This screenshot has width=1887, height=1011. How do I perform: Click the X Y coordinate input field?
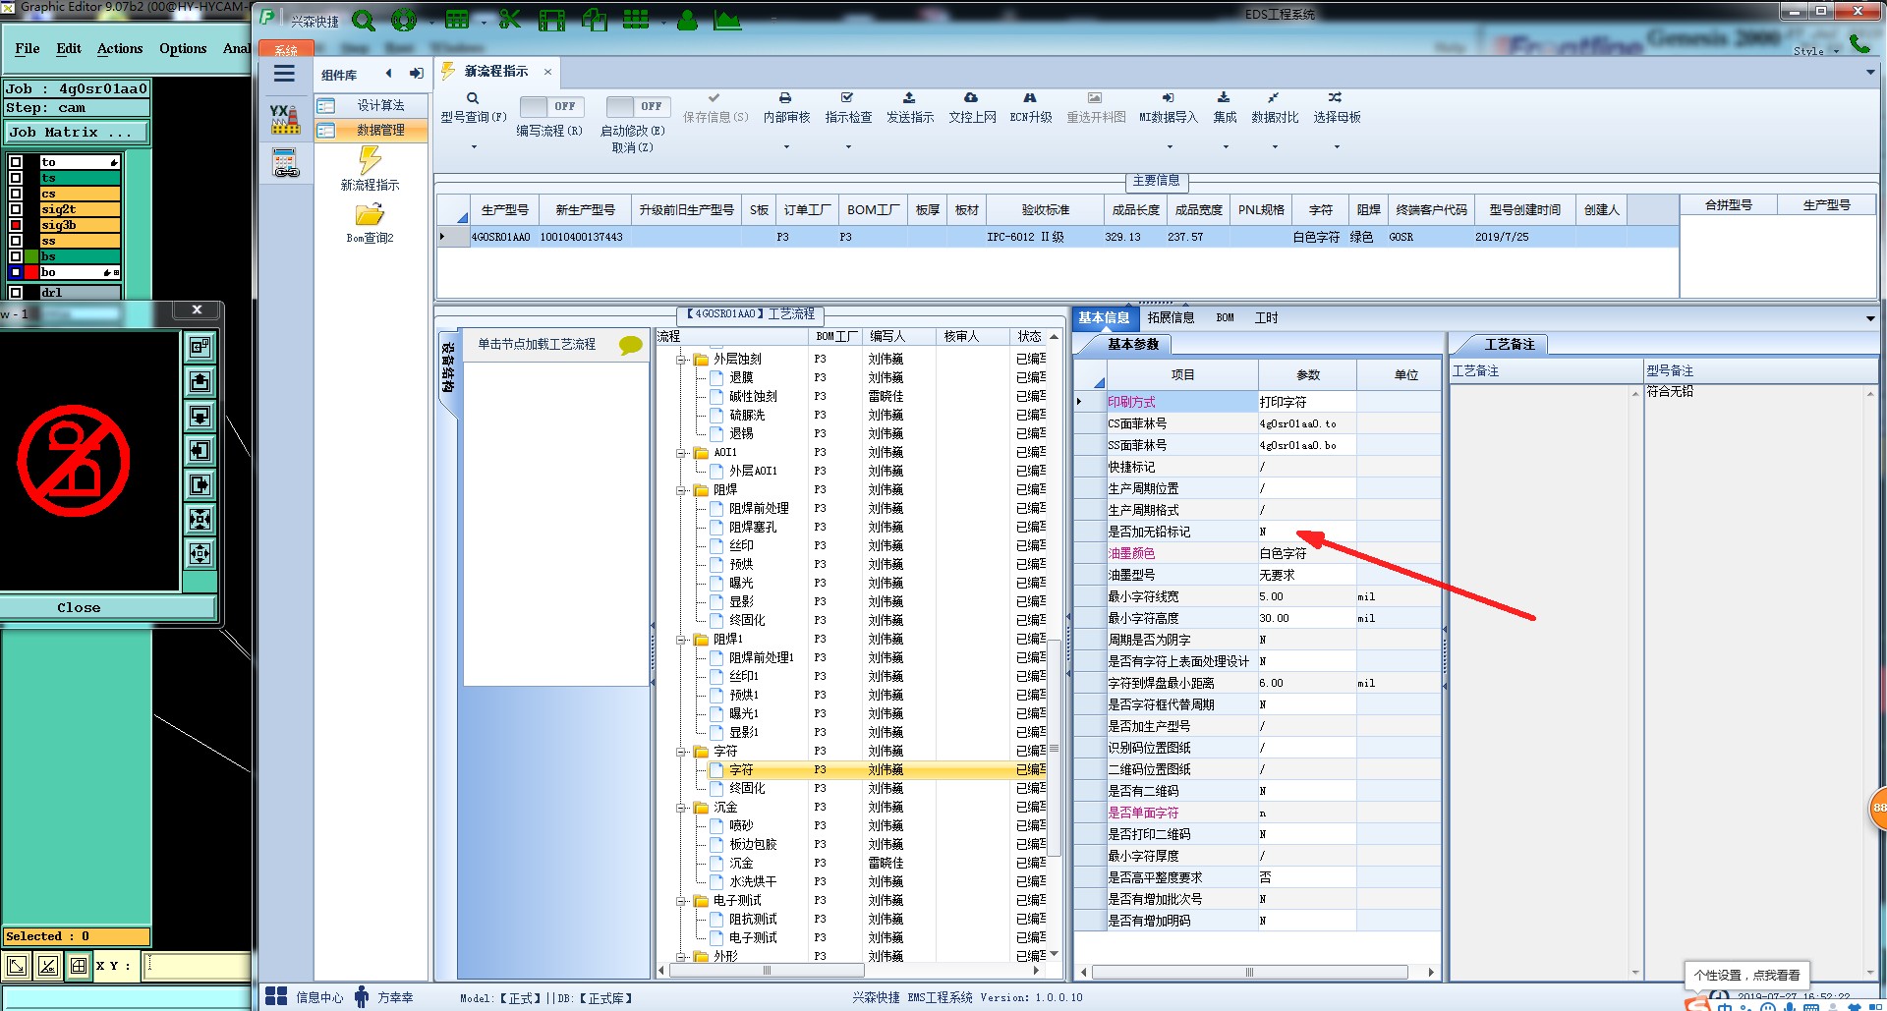click(197, 966)
